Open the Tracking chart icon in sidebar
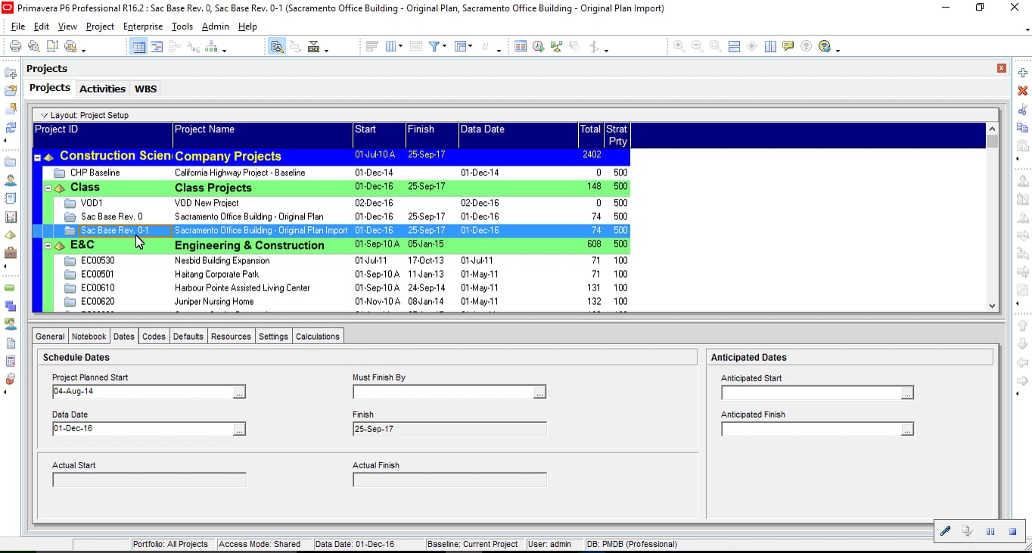 11,216
